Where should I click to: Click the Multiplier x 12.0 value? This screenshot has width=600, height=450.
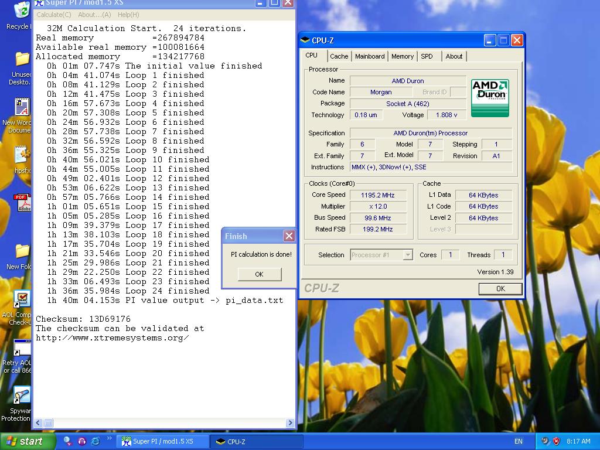[378, 206]
